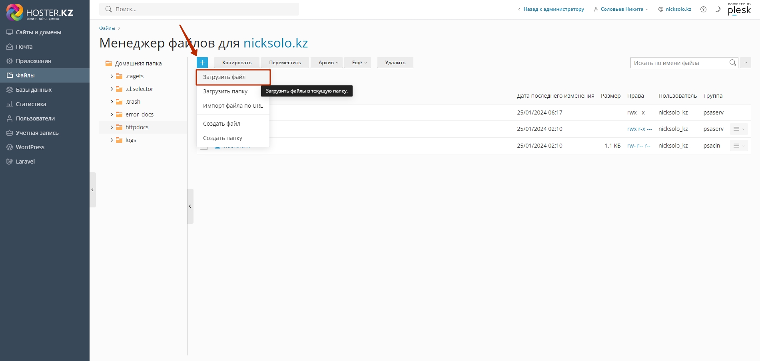Open actions menu for rwx r-x row
This screenshot has height=361, width=760.
coord(739,129)
